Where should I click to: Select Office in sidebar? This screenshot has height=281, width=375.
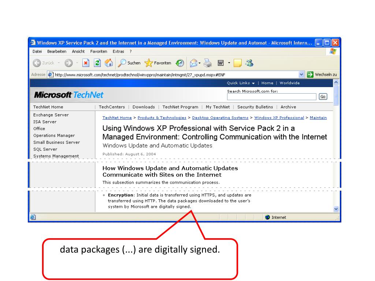point(39,128)
